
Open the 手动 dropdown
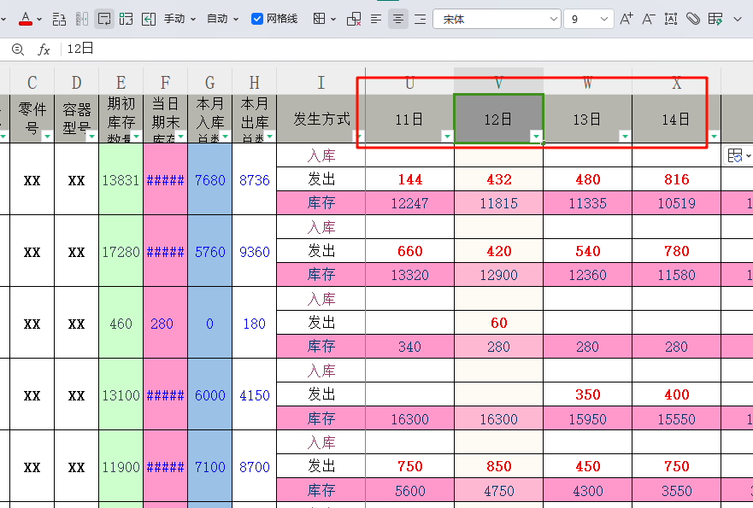(180, 19)
